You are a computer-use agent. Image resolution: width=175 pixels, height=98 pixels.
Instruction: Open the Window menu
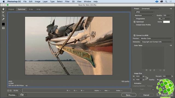tap(87, 1)
